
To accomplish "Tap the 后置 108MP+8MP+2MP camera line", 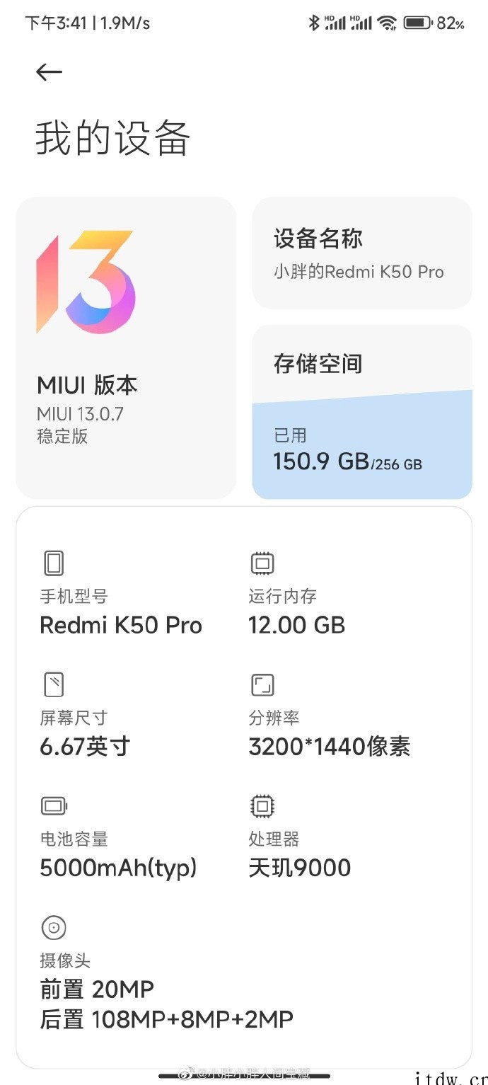I will click(x=166, y=1019).
